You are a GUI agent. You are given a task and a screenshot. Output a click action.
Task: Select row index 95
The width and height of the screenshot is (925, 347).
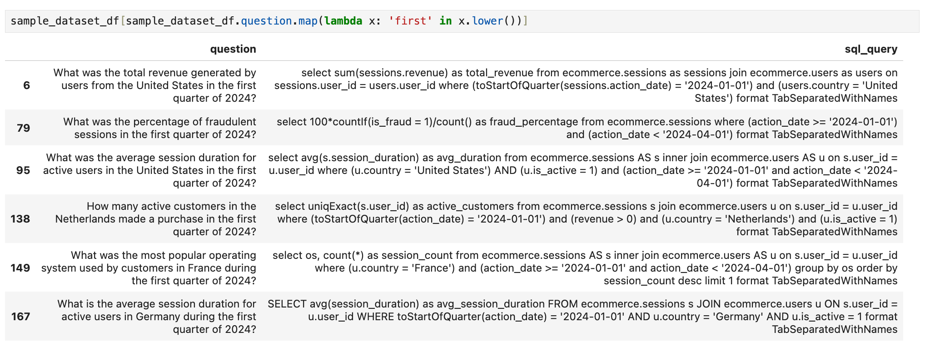(x=23, y=170)
